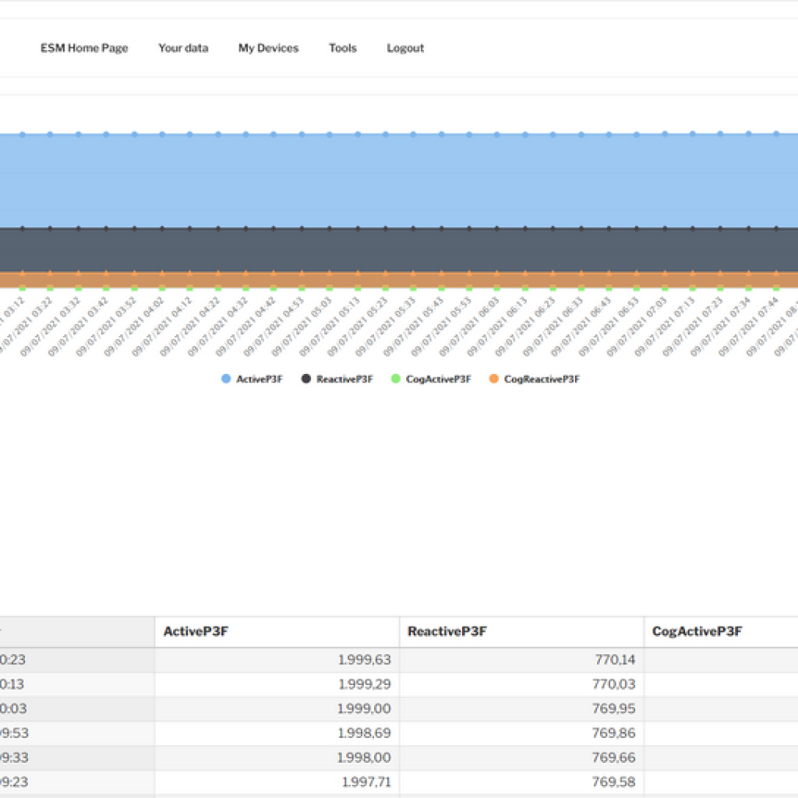The width and height of the screenshot is (798, 798).
Task: Click the green CogActiveP3F legend circle
Action: tap(396, 380)
